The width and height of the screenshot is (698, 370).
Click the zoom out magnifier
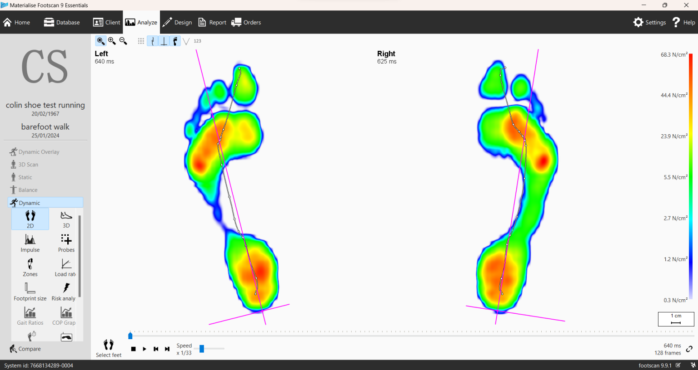coord(123,41)
